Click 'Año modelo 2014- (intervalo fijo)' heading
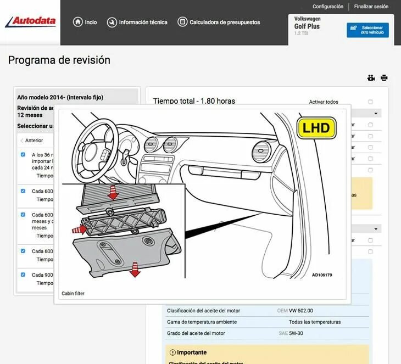 pyautogui.click(x=60, y=97)
